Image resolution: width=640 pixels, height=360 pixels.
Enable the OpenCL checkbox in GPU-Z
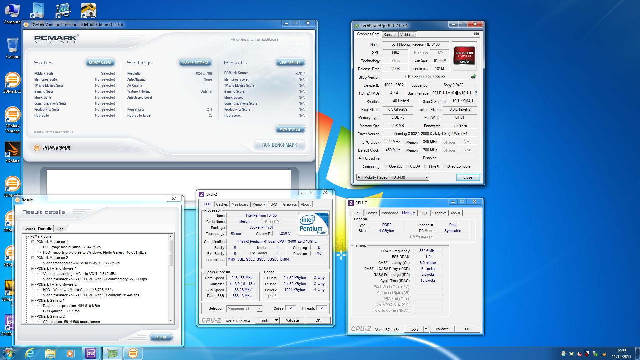(x=386, y=166)
